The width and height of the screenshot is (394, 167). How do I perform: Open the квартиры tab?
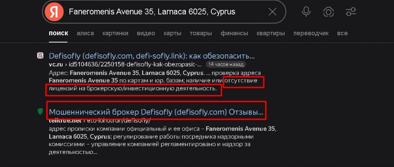270,33
